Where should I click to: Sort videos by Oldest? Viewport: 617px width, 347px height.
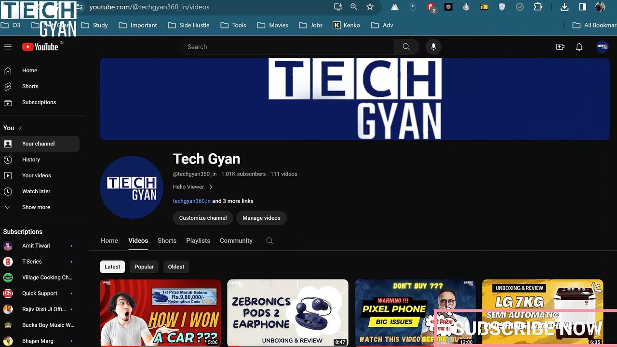[x=176, y=267]
